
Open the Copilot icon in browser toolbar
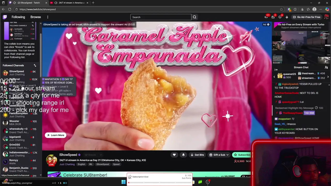pyautogui.click(x=327, y=9)
